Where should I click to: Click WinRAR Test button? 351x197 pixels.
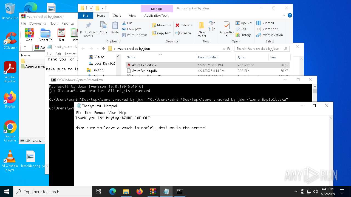[61, 35]
